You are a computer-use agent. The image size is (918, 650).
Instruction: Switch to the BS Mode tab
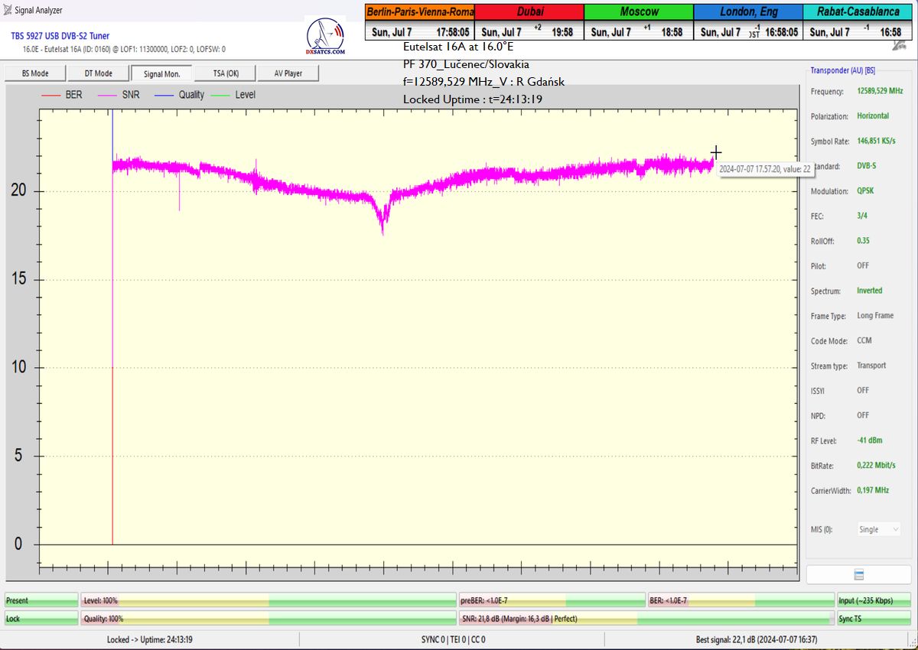tap(35, 73)
